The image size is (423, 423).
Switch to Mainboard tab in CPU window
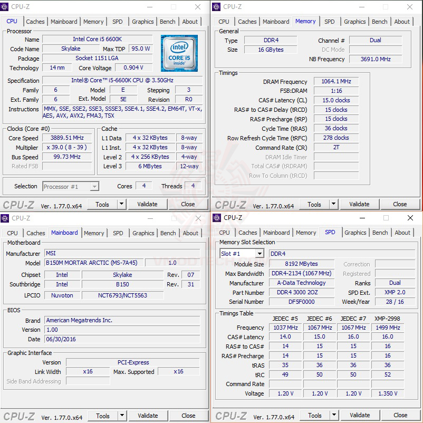tap(64, 22)
